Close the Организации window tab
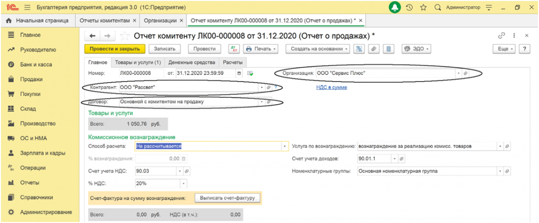Viewport: 539px width, 223px height. tap(181, 21)
